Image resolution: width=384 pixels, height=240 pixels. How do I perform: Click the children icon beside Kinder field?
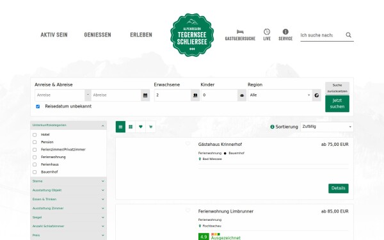point(242,95)
